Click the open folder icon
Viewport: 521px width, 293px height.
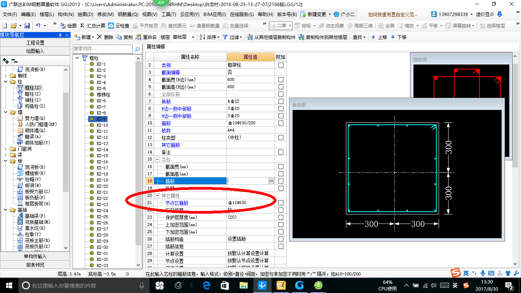(13, 26)
